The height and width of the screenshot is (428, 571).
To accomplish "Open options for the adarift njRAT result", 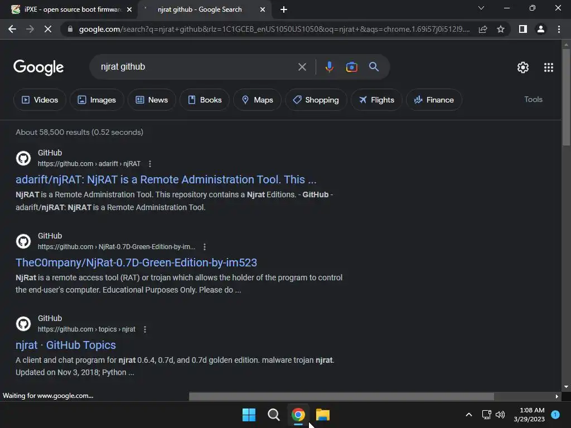I will tap(149, 164).
